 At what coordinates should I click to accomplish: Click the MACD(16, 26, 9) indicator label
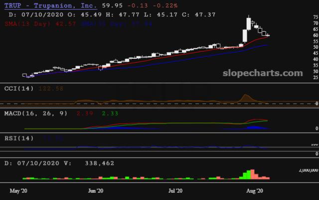[36, 113]
